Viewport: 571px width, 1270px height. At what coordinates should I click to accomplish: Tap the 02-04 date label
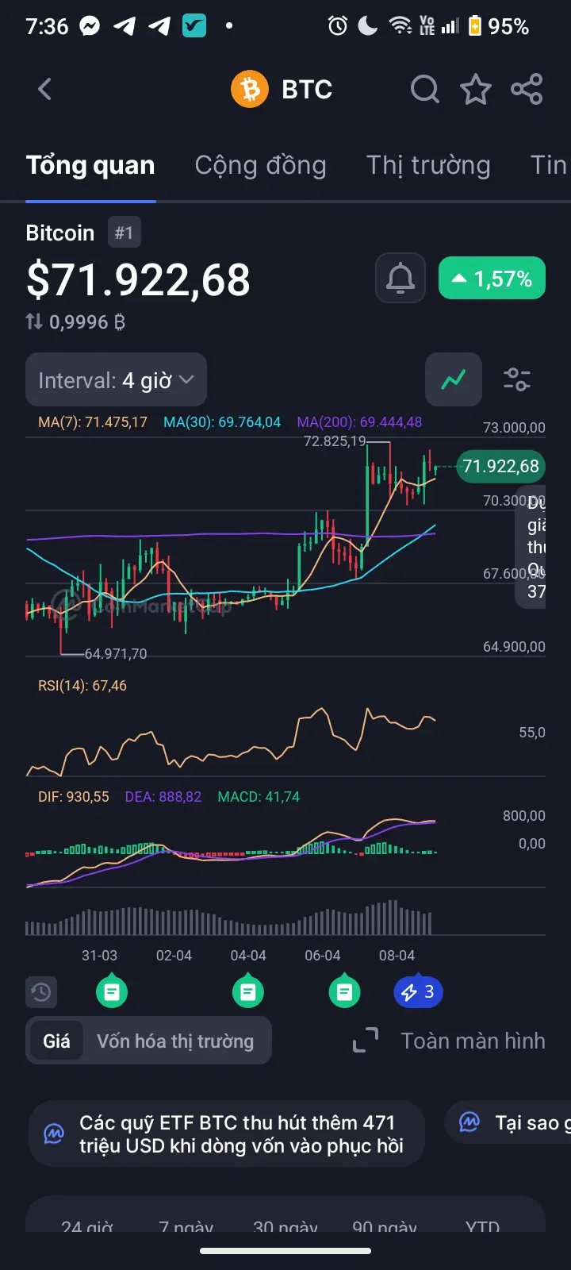[x=174, y=956]
